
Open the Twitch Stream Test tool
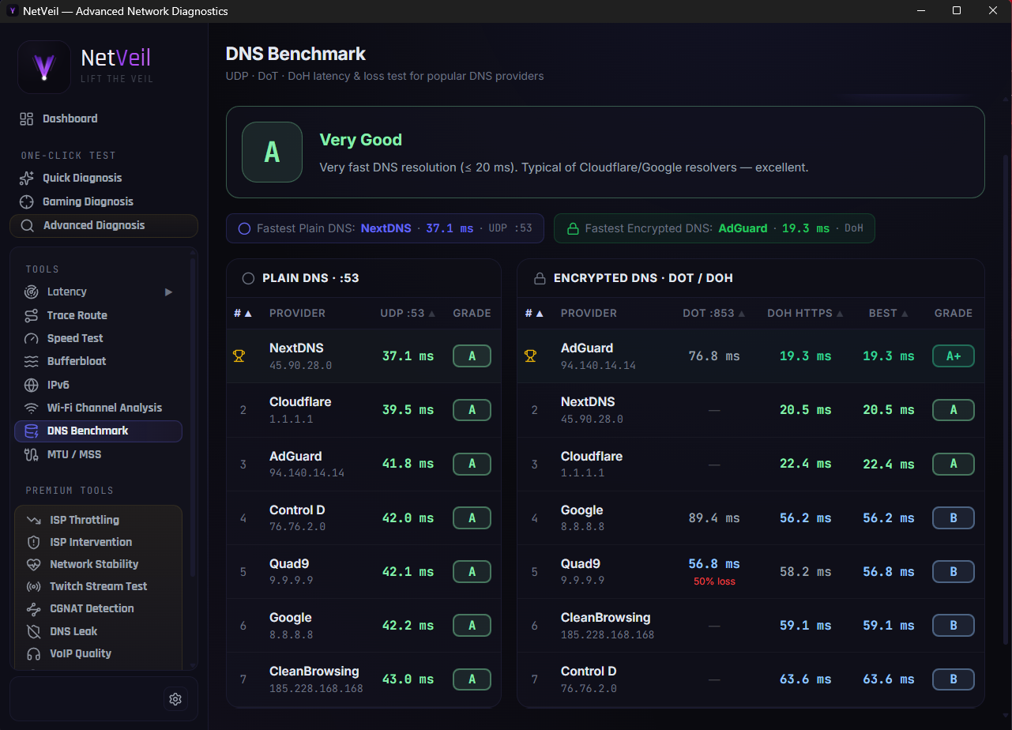click(x=99, y=586)
